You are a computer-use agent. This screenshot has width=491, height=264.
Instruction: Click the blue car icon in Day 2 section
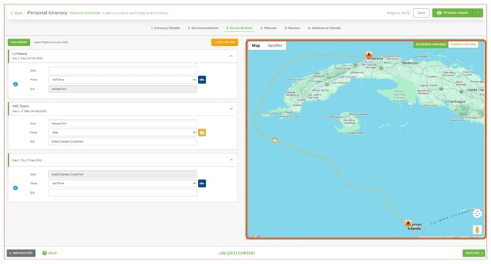coord(202,184)
